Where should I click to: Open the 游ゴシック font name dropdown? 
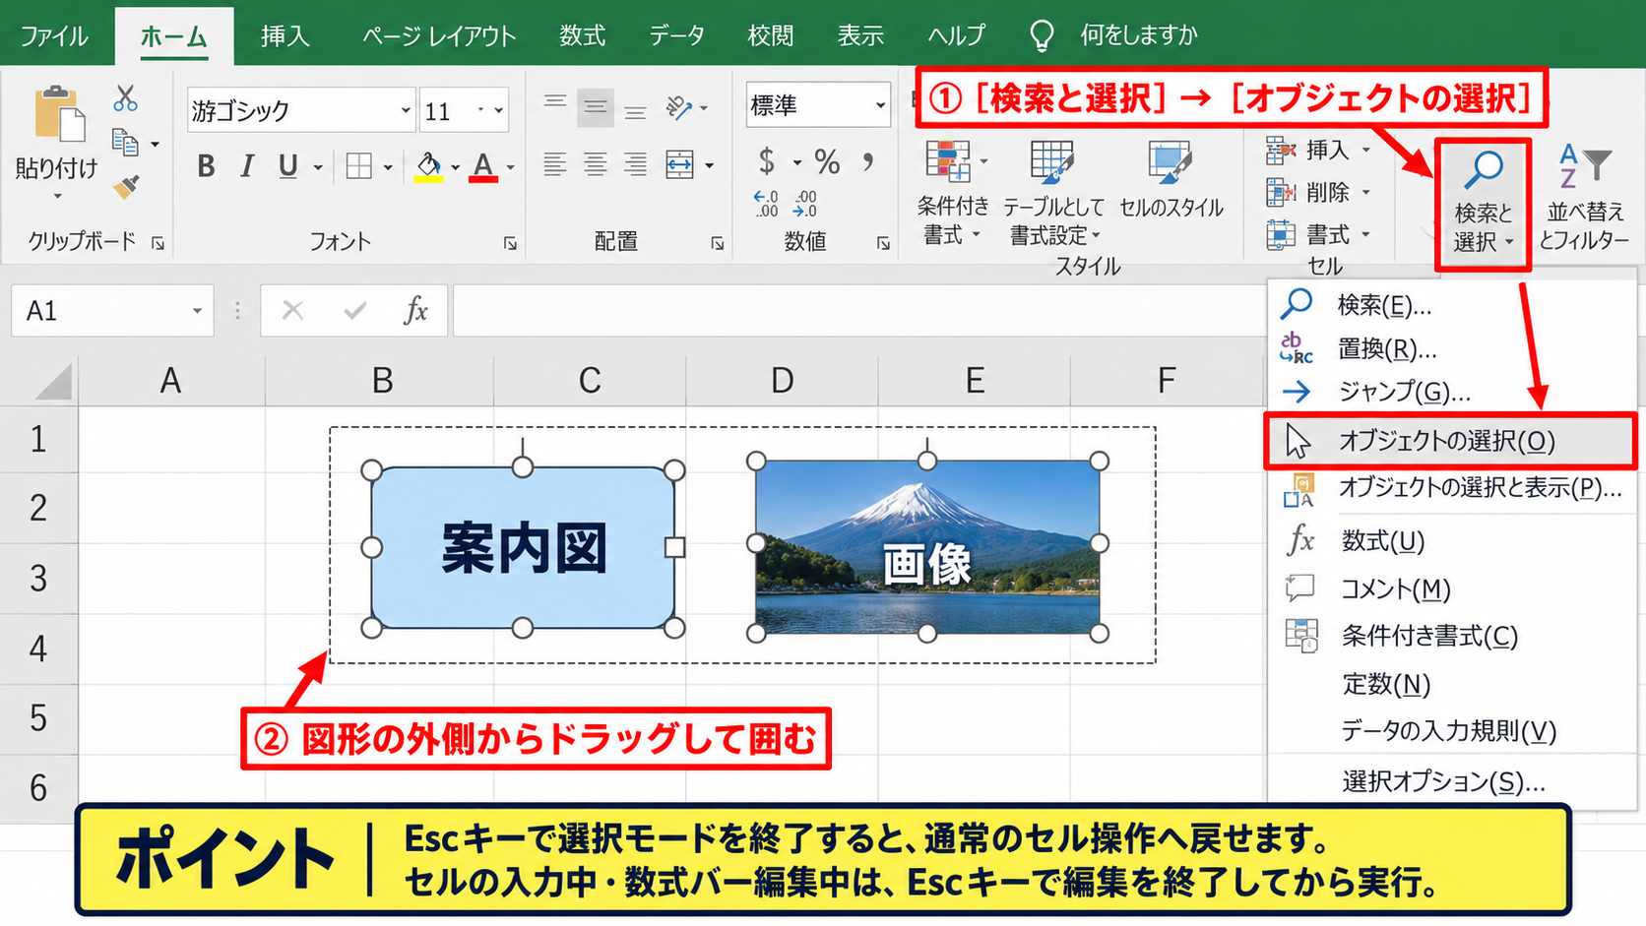406,110
